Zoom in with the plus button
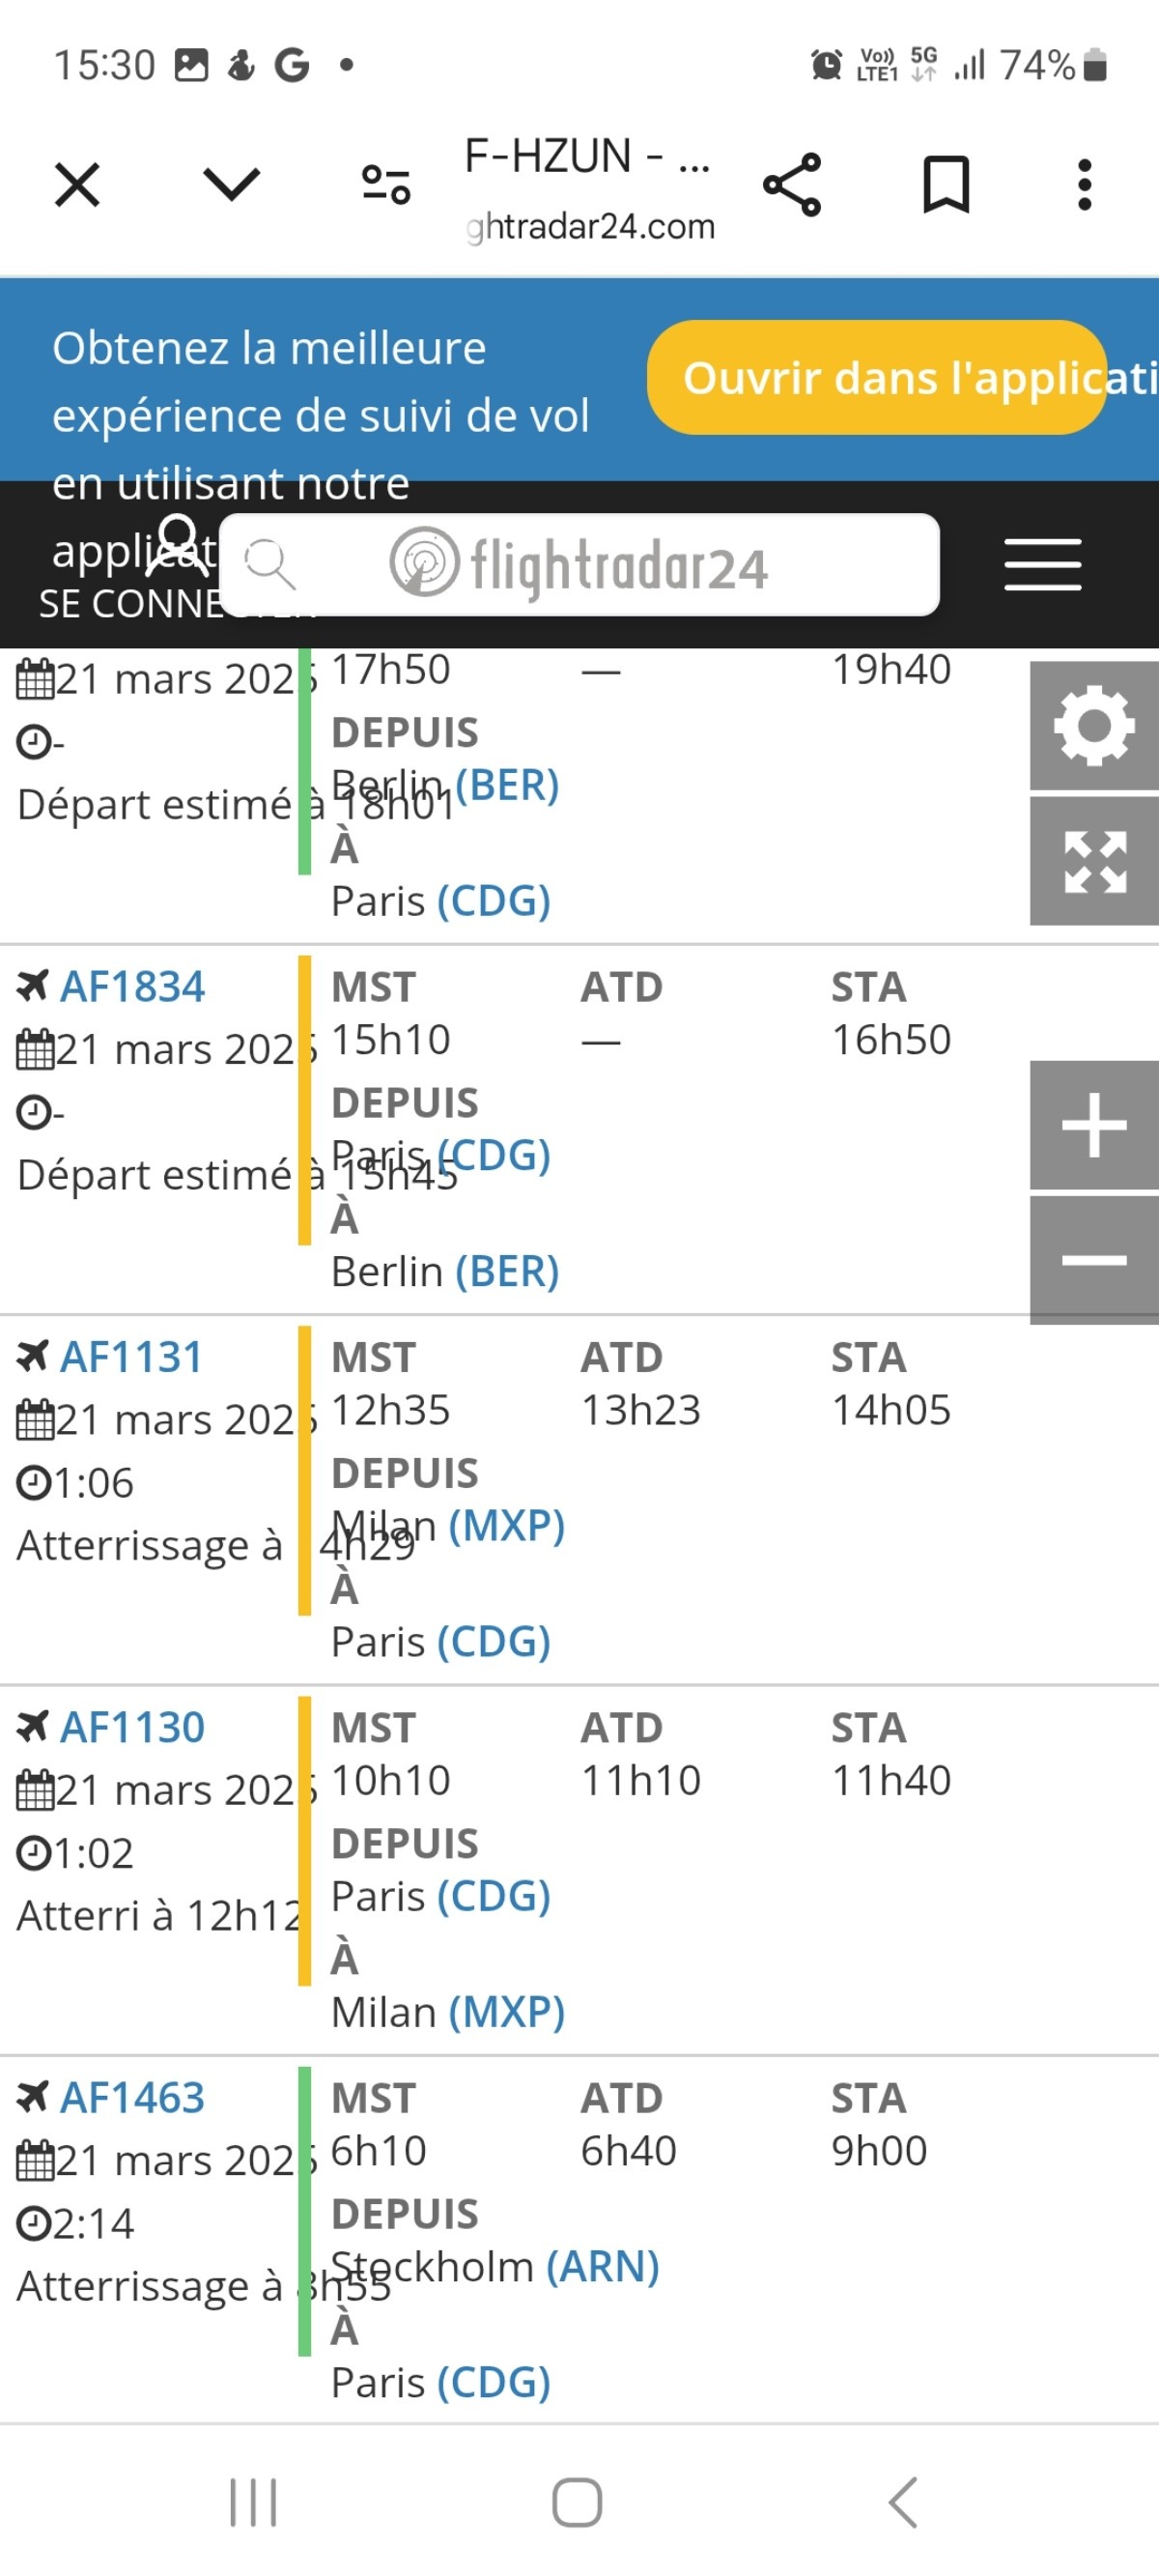This screenshot has height=2576, width=1159. 1094,1125
